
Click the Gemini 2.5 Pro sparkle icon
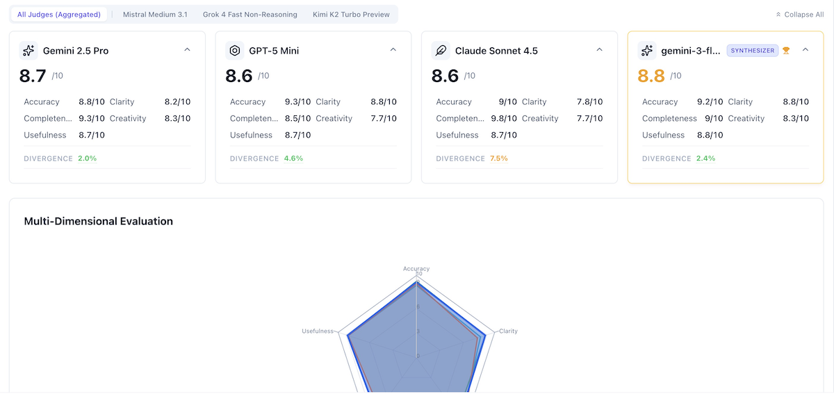click(28, 51)
